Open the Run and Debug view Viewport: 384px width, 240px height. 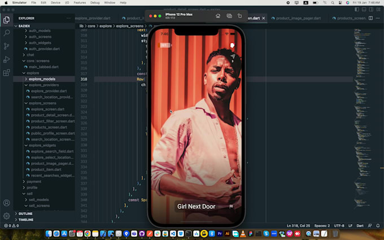point(7,59)
